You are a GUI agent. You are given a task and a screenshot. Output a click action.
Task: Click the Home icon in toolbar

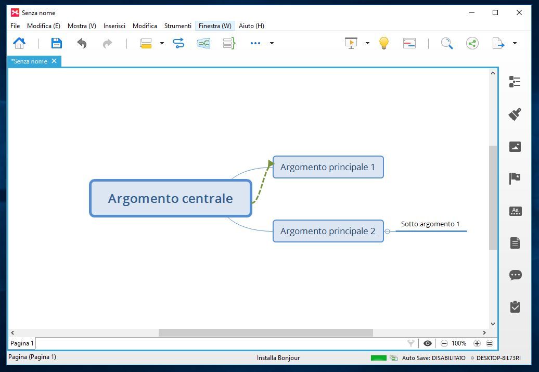[19, 43]
